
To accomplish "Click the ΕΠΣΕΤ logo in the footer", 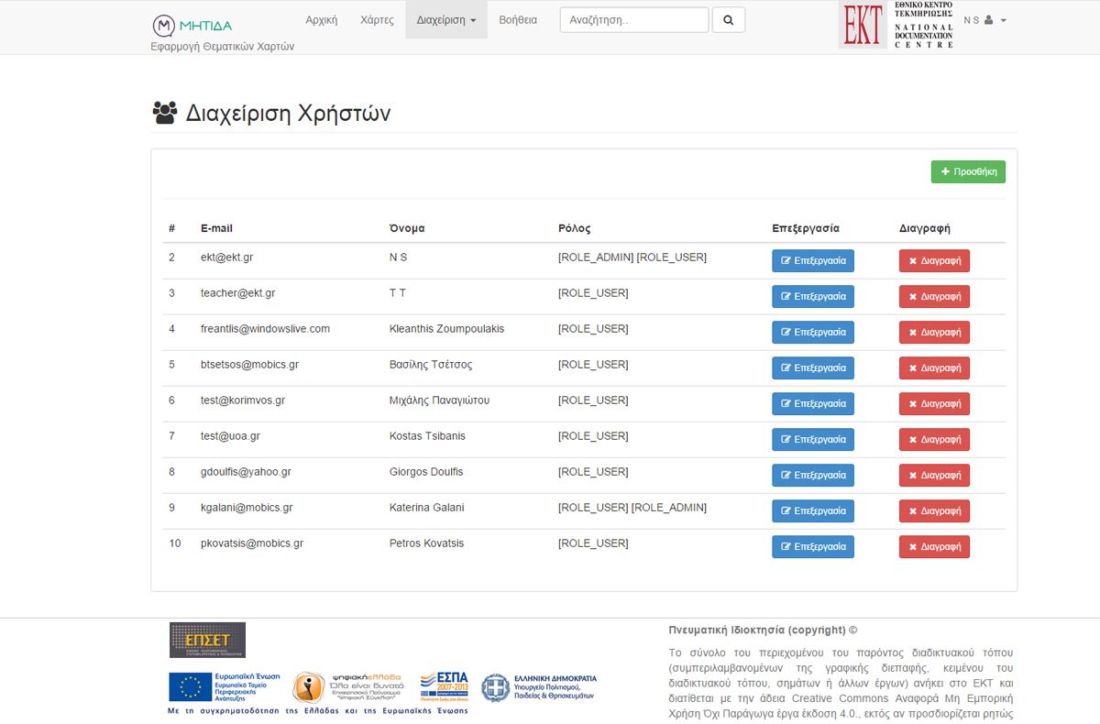I will (207, 640).
